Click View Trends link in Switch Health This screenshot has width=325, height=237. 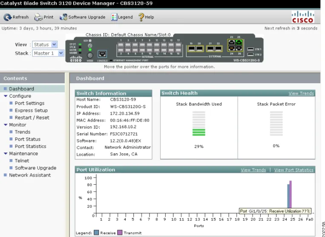tap(301, 93)
